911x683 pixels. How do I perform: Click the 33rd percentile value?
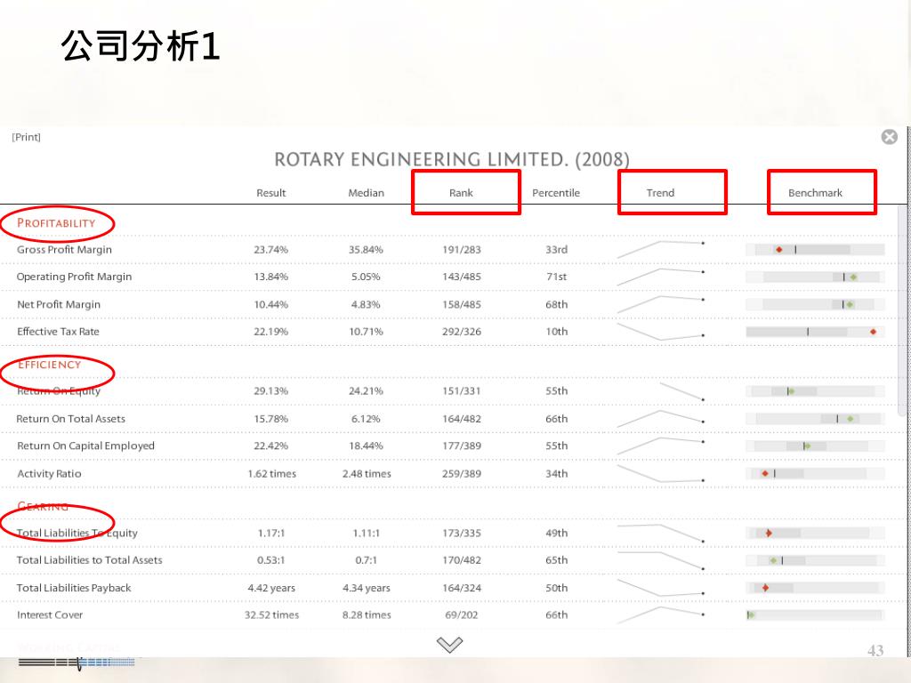(556, 250)
